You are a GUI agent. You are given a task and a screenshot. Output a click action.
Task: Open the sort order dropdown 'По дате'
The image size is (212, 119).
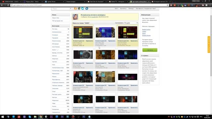[x=131, y=23]
